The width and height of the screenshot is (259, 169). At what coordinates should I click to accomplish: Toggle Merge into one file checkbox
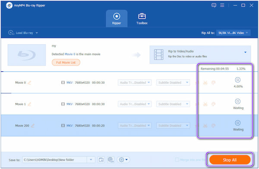177,160
